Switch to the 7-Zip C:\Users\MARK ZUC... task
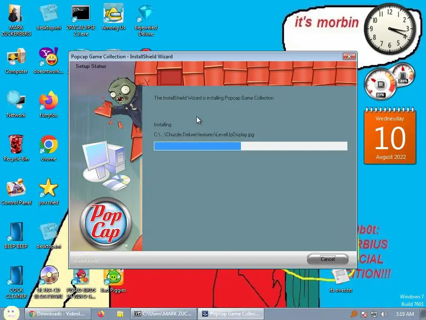The height and width of the screenshot is (320, 426). pyautogui.click(x=164, y=314)
